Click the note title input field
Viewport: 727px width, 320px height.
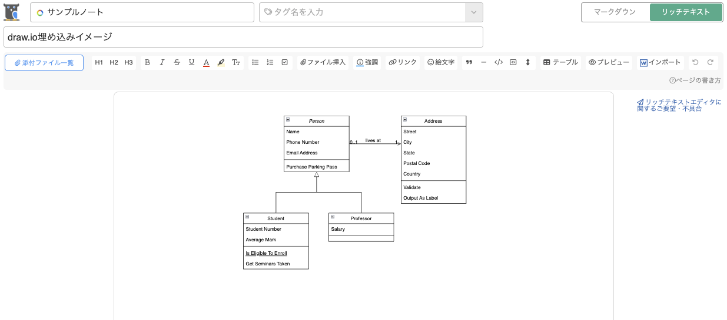click(243, 37)
